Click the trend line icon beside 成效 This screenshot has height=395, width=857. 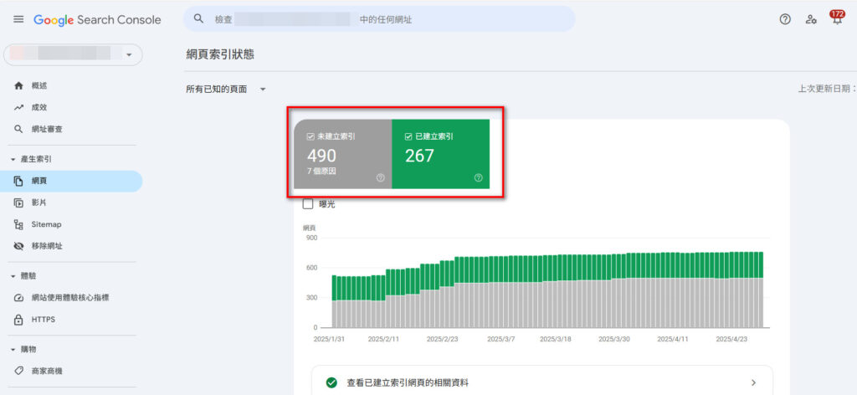[x=18, y=108]
